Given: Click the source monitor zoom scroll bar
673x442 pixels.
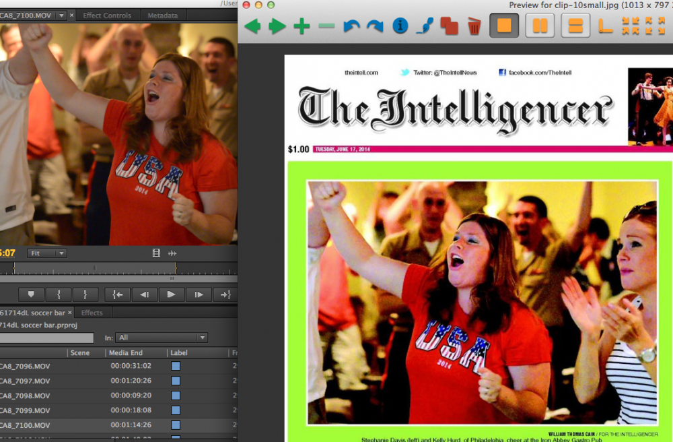Looking at the screenshot, I should 118,279.
